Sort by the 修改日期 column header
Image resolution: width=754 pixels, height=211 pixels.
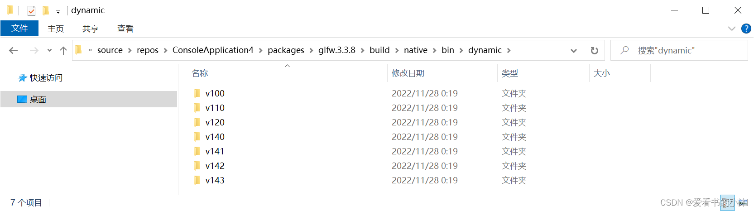[408, 73]
